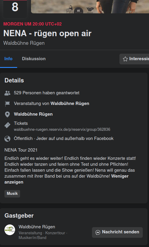Click the people icon beside 529 Personen
The height and width of the screenshot is (247, 149).
tap(7, 93)
